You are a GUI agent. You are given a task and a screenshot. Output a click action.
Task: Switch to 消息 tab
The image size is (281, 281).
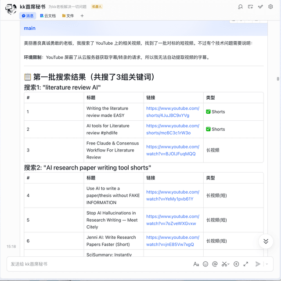tap(28, 16)
